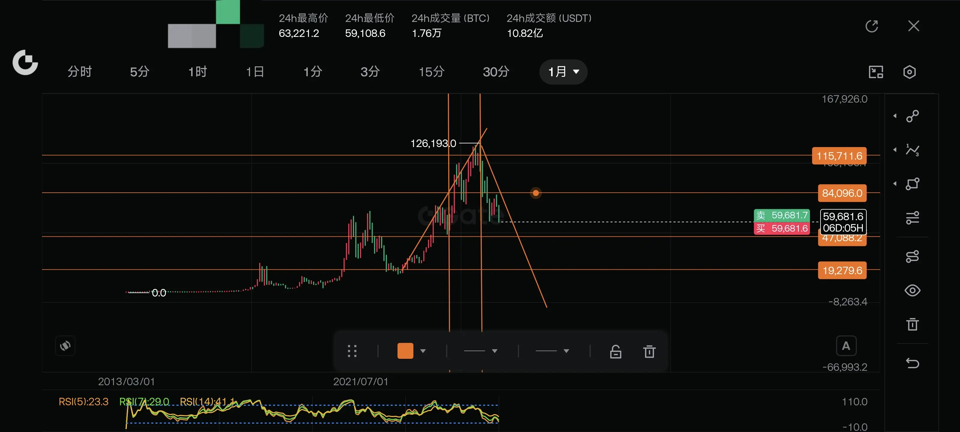Delete all drawings with sidebar trash icon
This screenshot has height=432, width=960.
click(x=912, y=324)
